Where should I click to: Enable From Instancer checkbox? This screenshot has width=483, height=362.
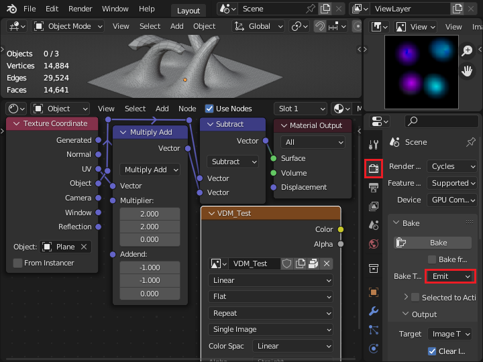(17, 263)
